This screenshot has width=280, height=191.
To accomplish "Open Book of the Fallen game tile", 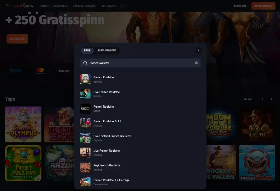I will 221,163.
